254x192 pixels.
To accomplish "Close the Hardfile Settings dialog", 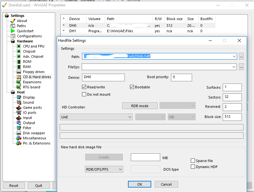I will (x=239, y=41).
